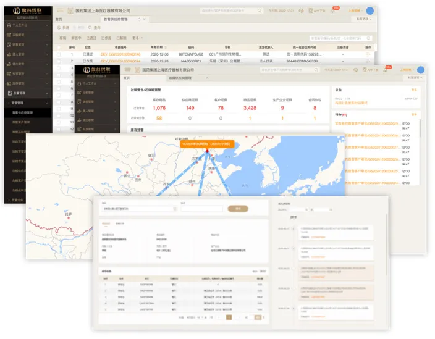Open the 更多 status filter dropdown
Image resolution: width=435 pixels, height=339 pixels.
(137, 38)
